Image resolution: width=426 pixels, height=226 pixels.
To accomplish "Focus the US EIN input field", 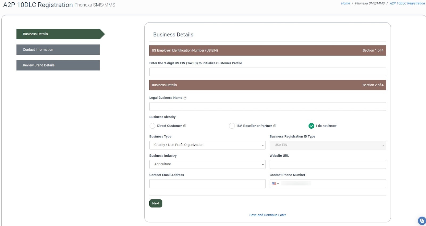I will click(268, 72).
